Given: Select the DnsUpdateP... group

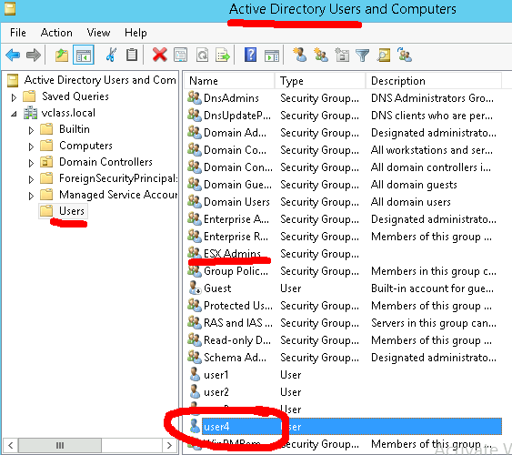Looking at the screenshot, I should (237, 116).
